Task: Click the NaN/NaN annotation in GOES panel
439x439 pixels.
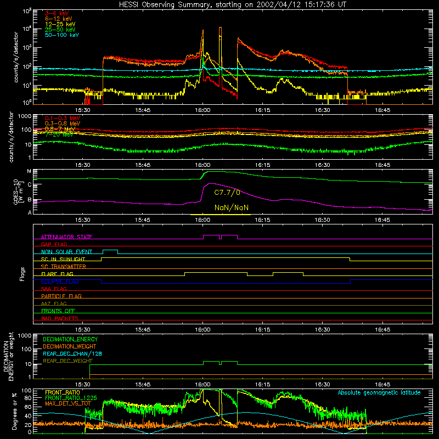Action: pos(231,207)
